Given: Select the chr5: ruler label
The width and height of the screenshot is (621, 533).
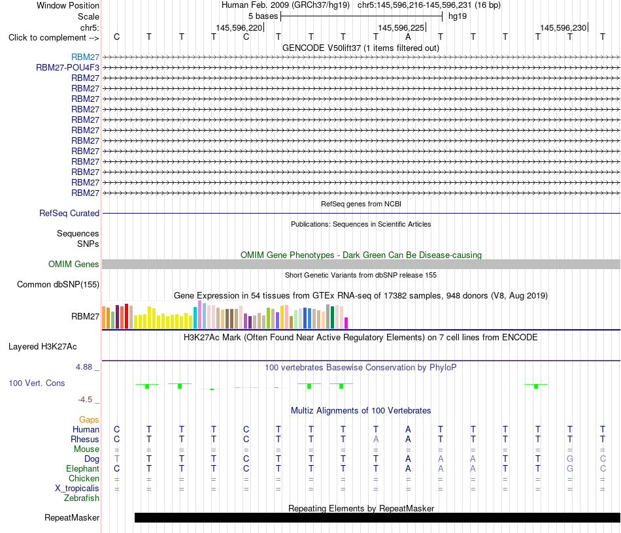Looking at the screenshot, I should pyautogui.click(x=90, y=27).
